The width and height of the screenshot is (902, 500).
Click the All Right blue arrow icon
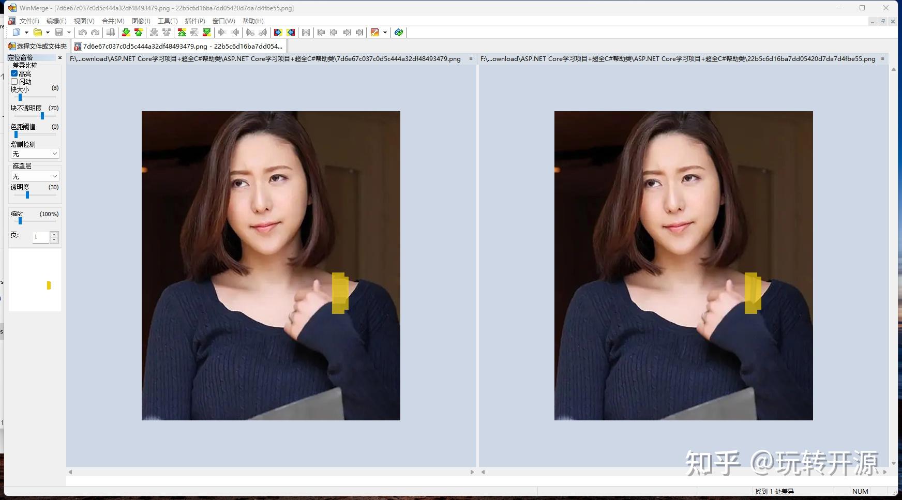(x=278, y=32)
